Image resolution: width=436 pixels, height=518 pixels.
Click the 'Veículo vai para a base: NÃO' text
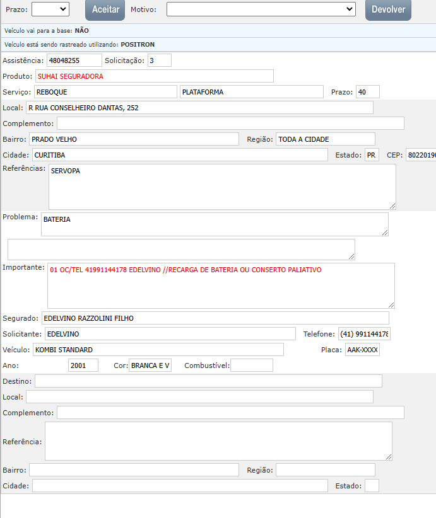point(47,31)
